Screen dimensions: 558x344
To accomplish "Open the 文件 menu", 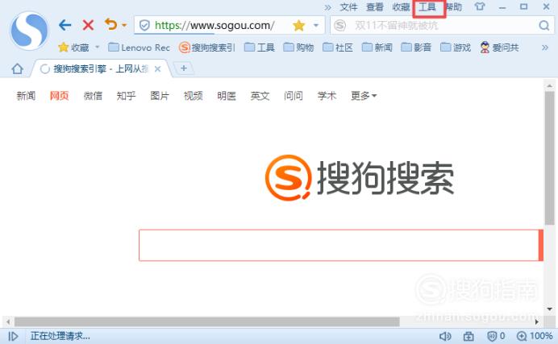I will tap(348, 7).
